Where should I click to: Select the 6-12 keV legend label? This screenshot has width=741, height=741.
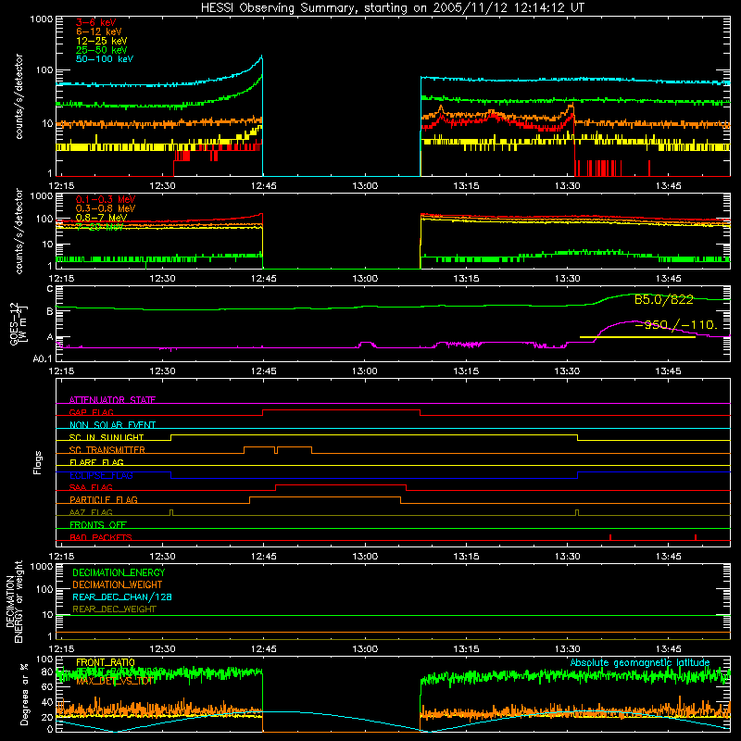point(98,31)
